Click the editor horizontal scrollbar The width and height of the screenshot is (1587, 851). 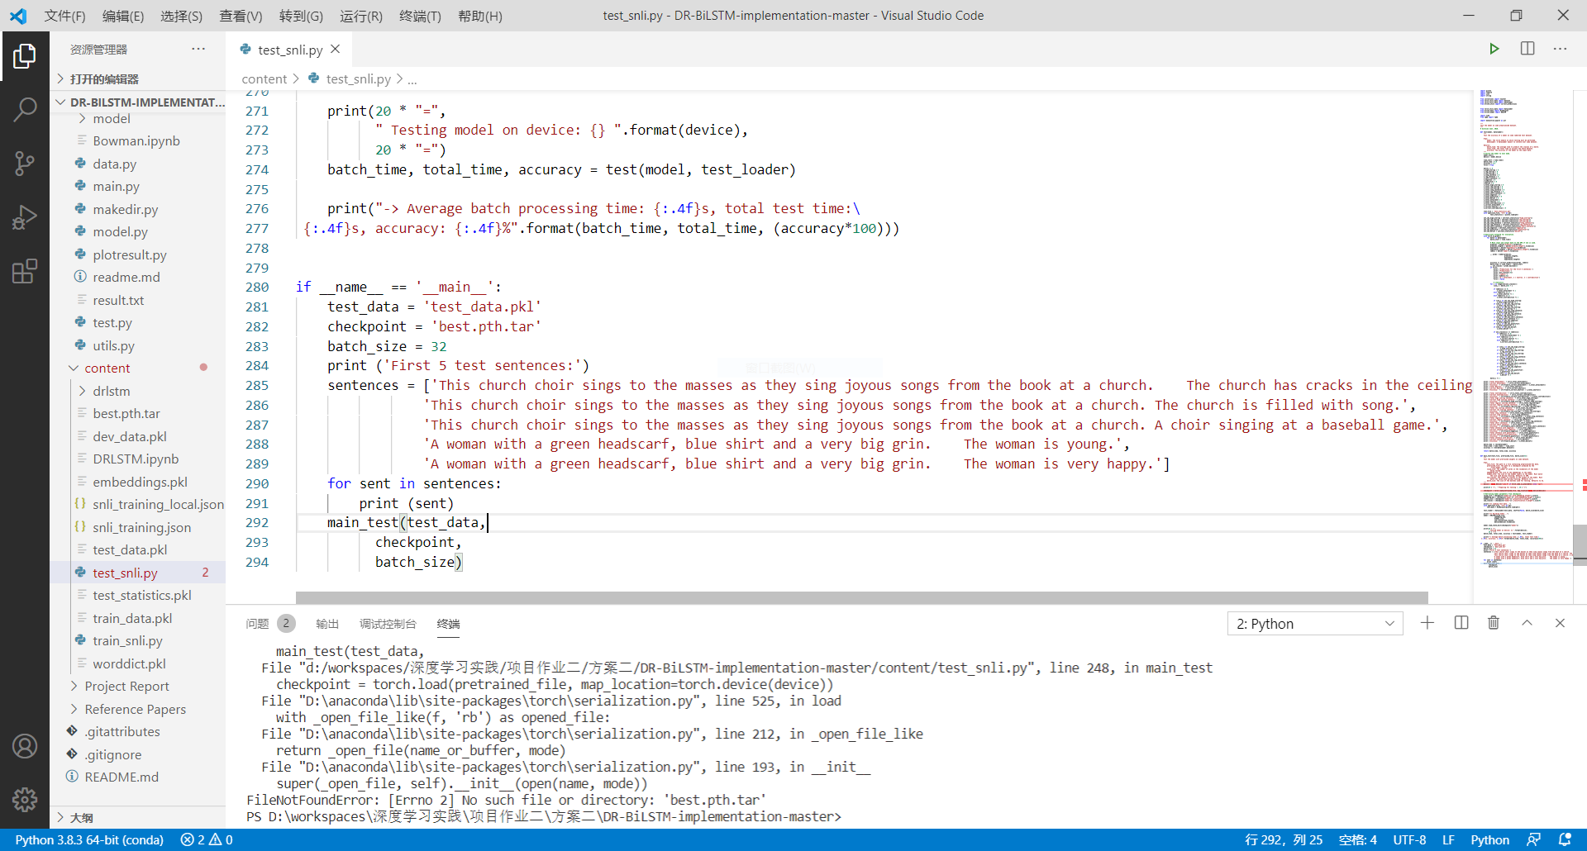861,597
